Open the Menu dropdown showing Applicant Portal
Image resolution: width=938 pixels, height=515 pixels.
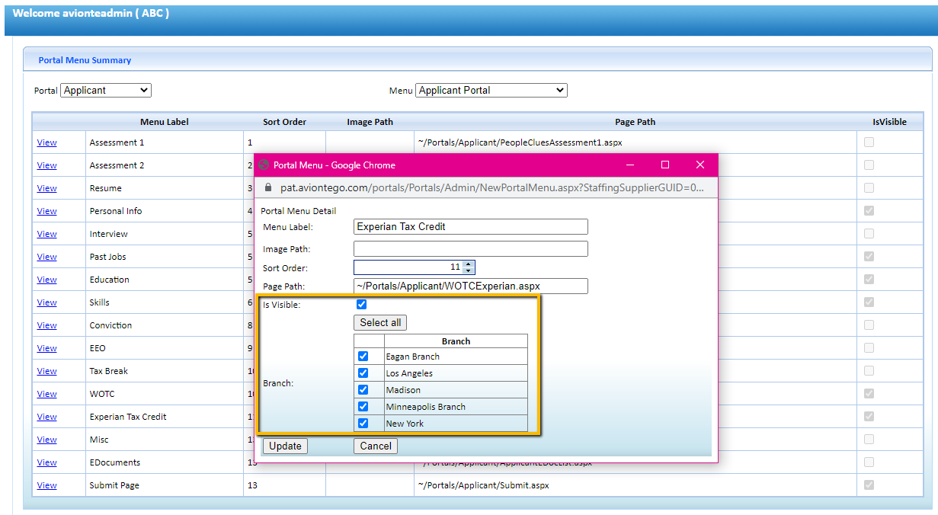click(x=491, y=90)
